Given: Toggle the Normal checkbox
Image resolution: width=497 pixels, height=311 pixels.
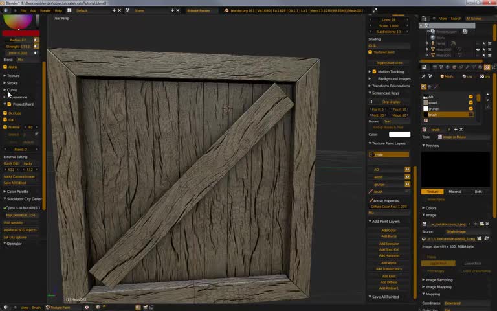Looking at the screenshot, I should [5, 126].
